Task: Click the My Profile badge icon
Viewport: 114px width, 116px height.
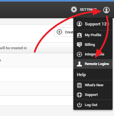Action: click(79, 35)
